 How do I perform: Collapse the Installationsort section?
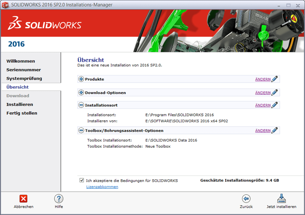tap(81, 105)
